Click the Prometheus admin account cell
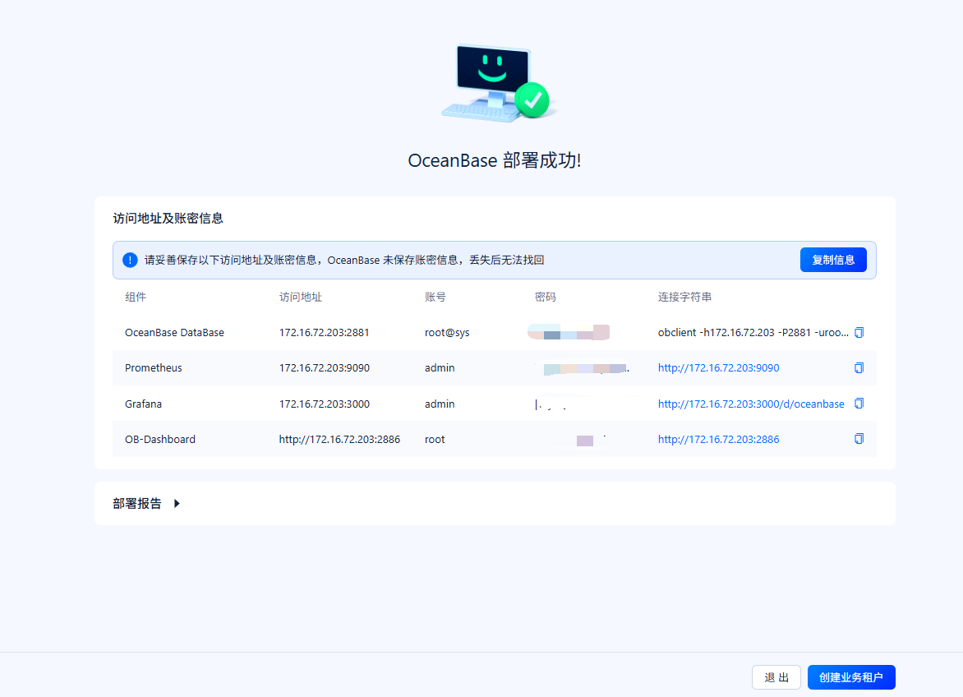This screenshot has height=697, width=963. click(440, 368)
